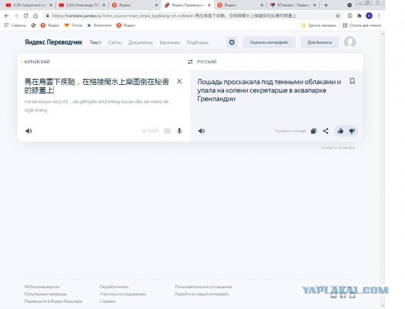
Task: Open Популярные переводы footer link
Action: pos(46,294)
